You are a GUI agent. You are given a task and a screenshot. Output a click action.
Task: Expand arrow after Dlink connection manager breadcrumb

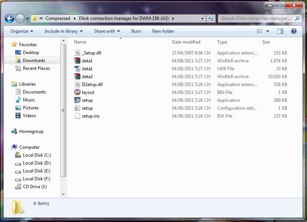pyautogui.click(x=173, y=19)
